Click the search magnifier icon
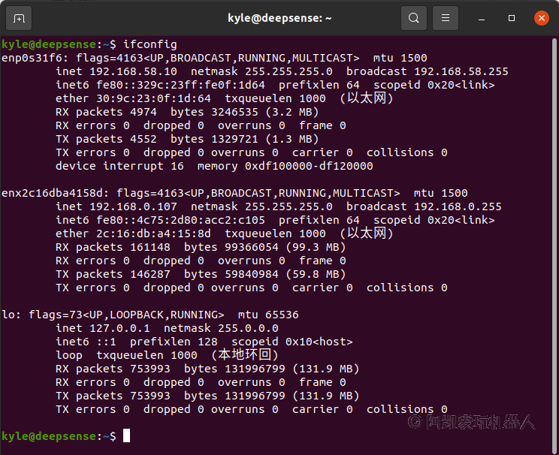Image resolution: width=559 pixels, height=455 pixels. pyautogui.click(x=412, y=17)
